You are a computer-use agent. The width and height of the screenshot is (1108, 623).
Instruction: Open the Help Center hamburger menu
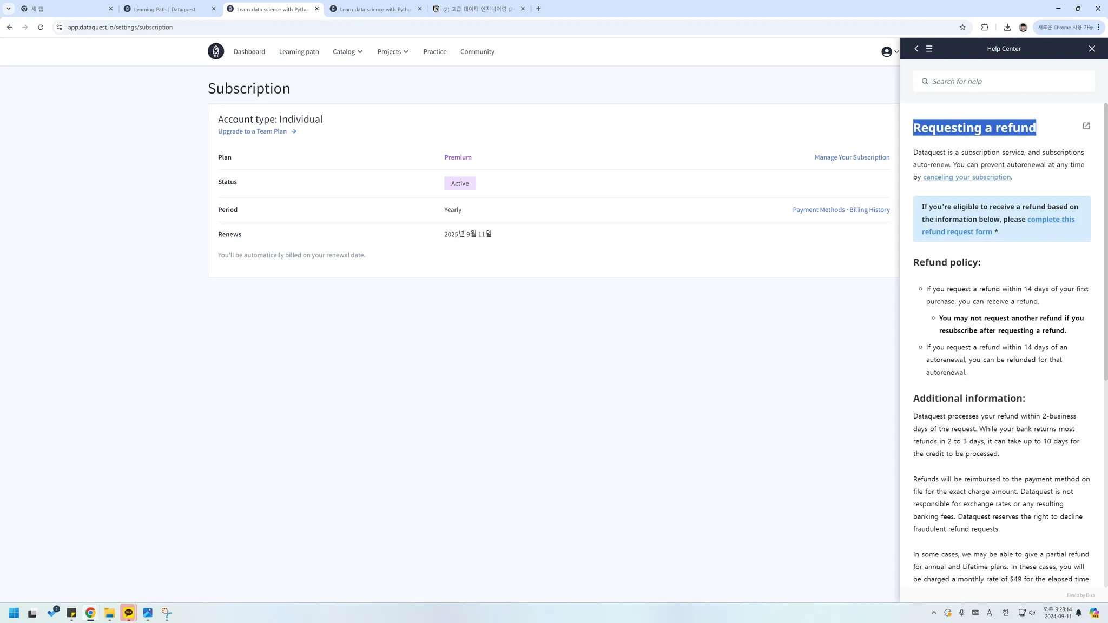point(929,49)
